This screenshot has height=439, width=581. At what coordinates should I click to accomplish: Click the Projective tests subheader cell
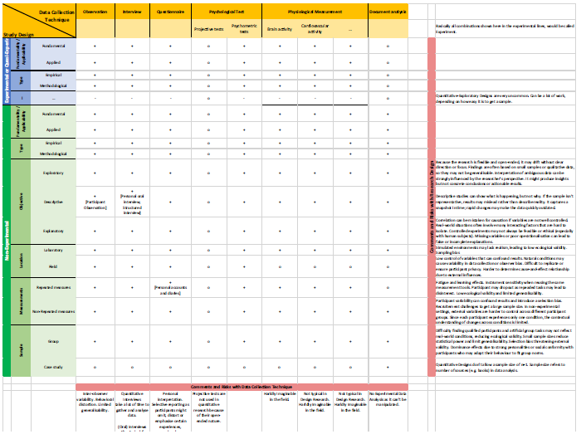tap(209, 28)
